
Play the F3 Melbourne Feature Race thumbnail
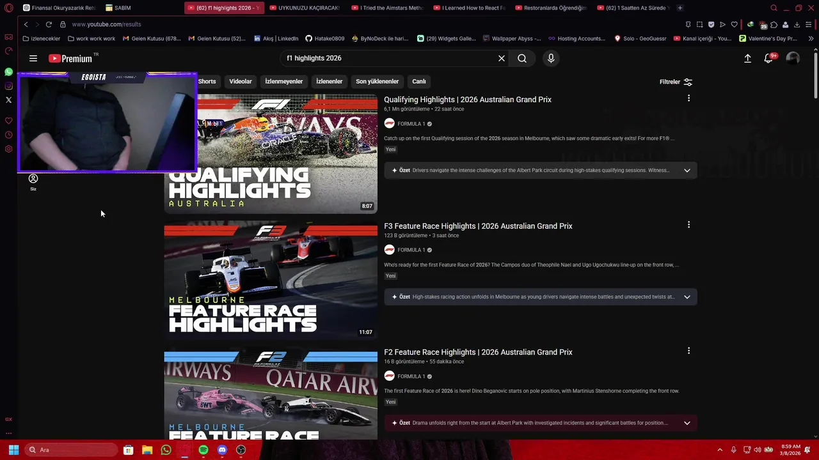(271, 280)
